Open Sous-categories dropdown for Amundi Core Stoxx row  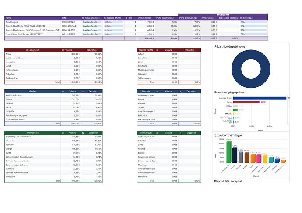[x=91, y=34]
